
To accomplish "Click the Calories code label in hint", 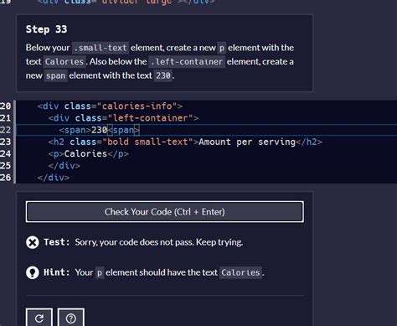I will tap(240, 272).
